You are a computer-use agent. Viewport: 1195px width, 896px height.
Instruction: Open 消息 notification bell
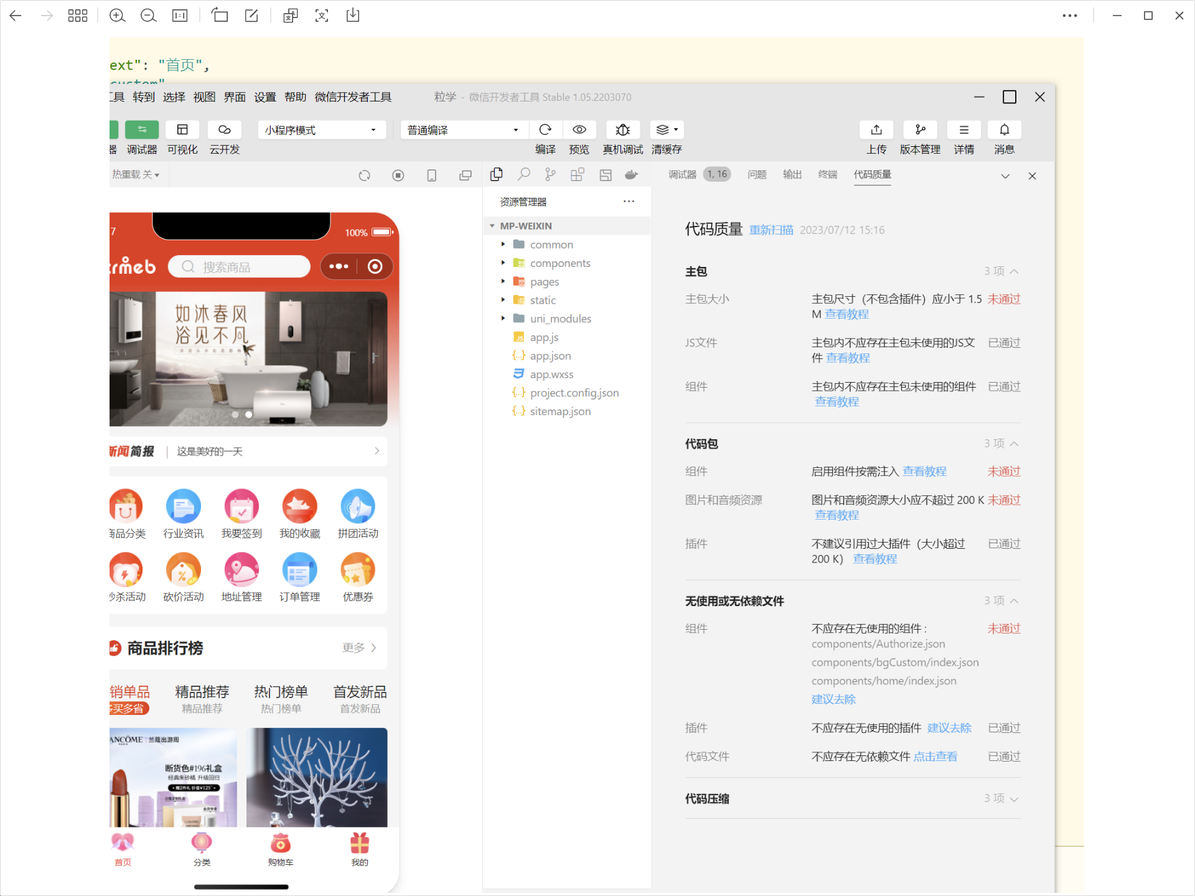point(1005,129)
